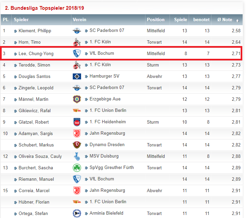This screenshot has width=247, height=218.
Task: Open SpVgg Greuther Fürth club link
Action: tap(112, 168)
